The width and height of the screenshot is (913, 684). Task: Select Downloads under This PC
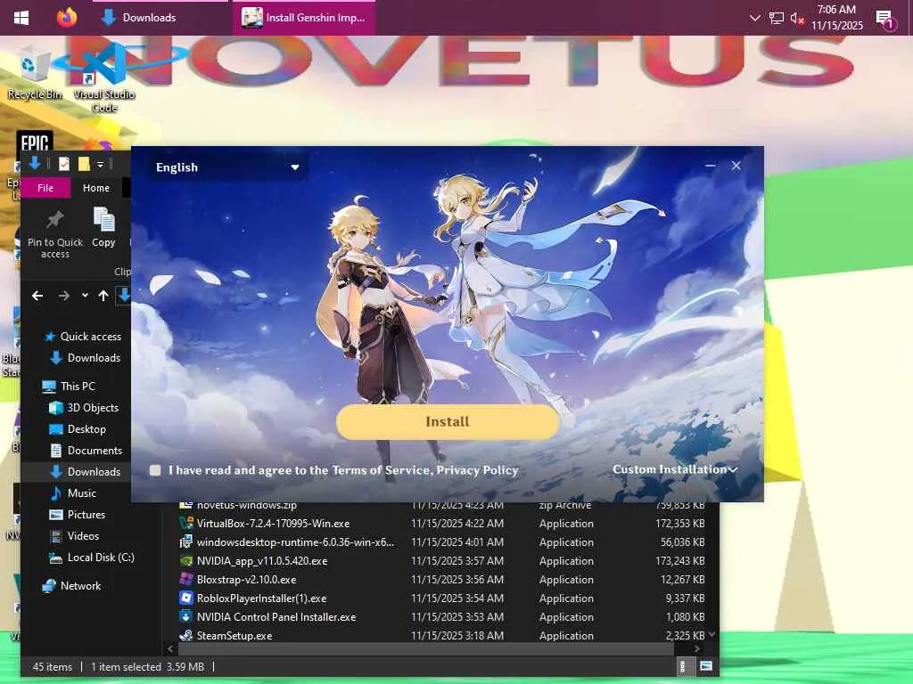click(x=86, y=472)
